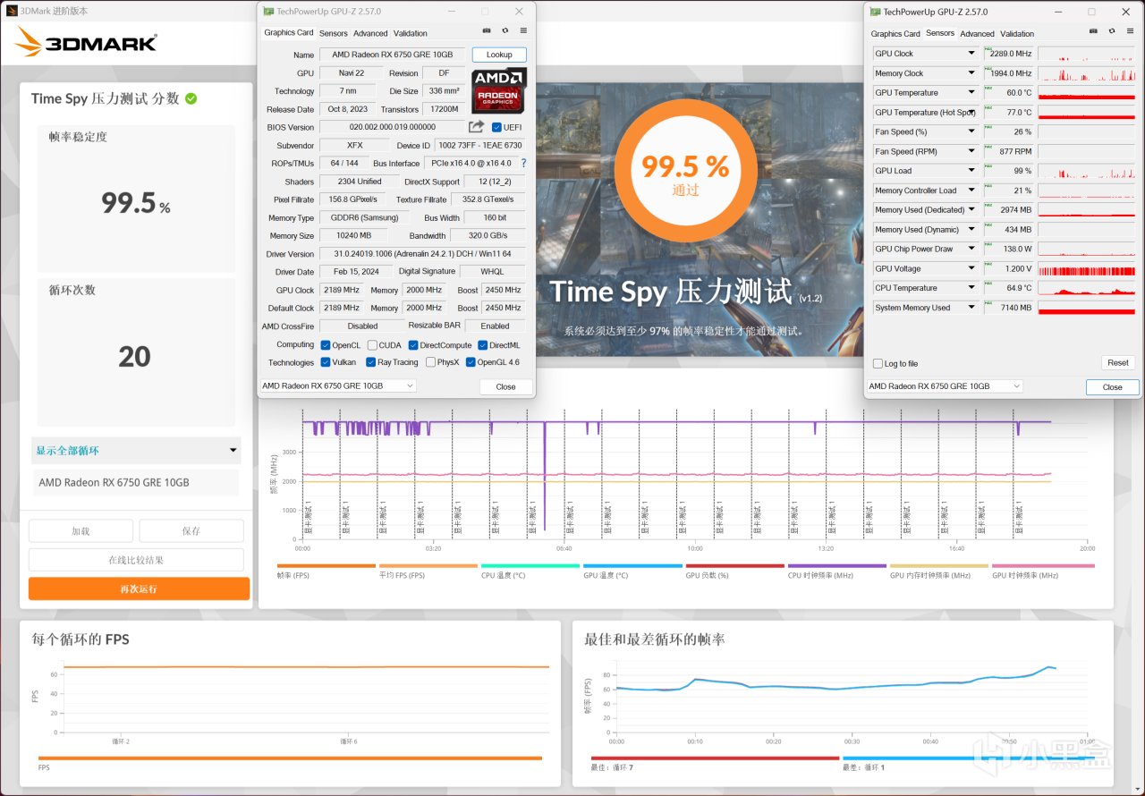The width and height of the screenshot is (1145, 796).
Task: Click camera screenshot icon in Sensors GPU-Z window
Action: [x=1092, y=31]
